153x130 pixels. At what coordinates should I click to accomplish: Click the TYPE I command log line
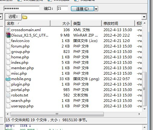(18, 125)
